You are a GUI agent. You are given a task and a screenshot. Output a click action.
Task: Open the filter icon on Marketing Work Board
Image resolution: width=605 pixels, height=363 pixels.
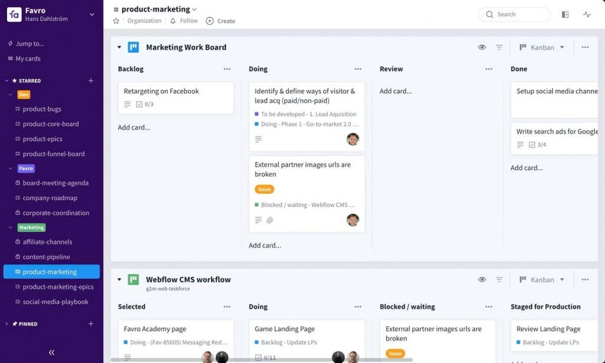499,47
